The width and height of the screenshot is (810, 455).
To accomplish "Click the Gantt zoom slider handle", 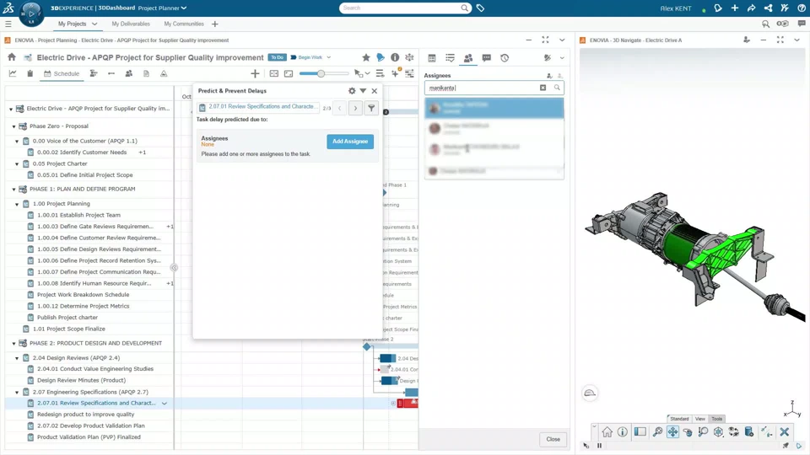I will click(x=321, y=74).
